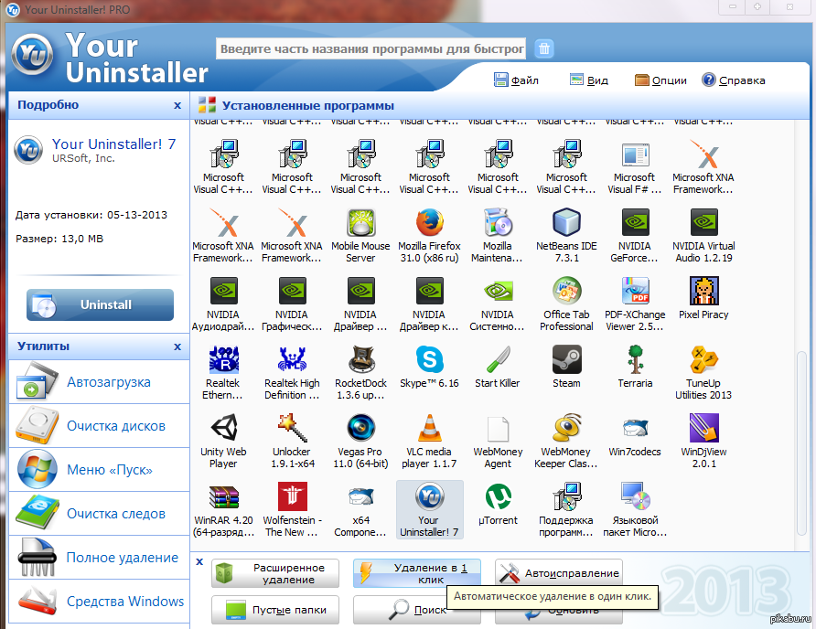Choose the WinRAR 4.20 icon
Viewport: 816px width, 629px height.
point(224,497)
